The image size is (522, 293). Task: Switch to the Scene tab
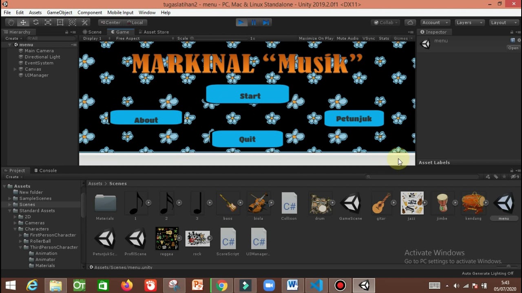coord(92,32)
